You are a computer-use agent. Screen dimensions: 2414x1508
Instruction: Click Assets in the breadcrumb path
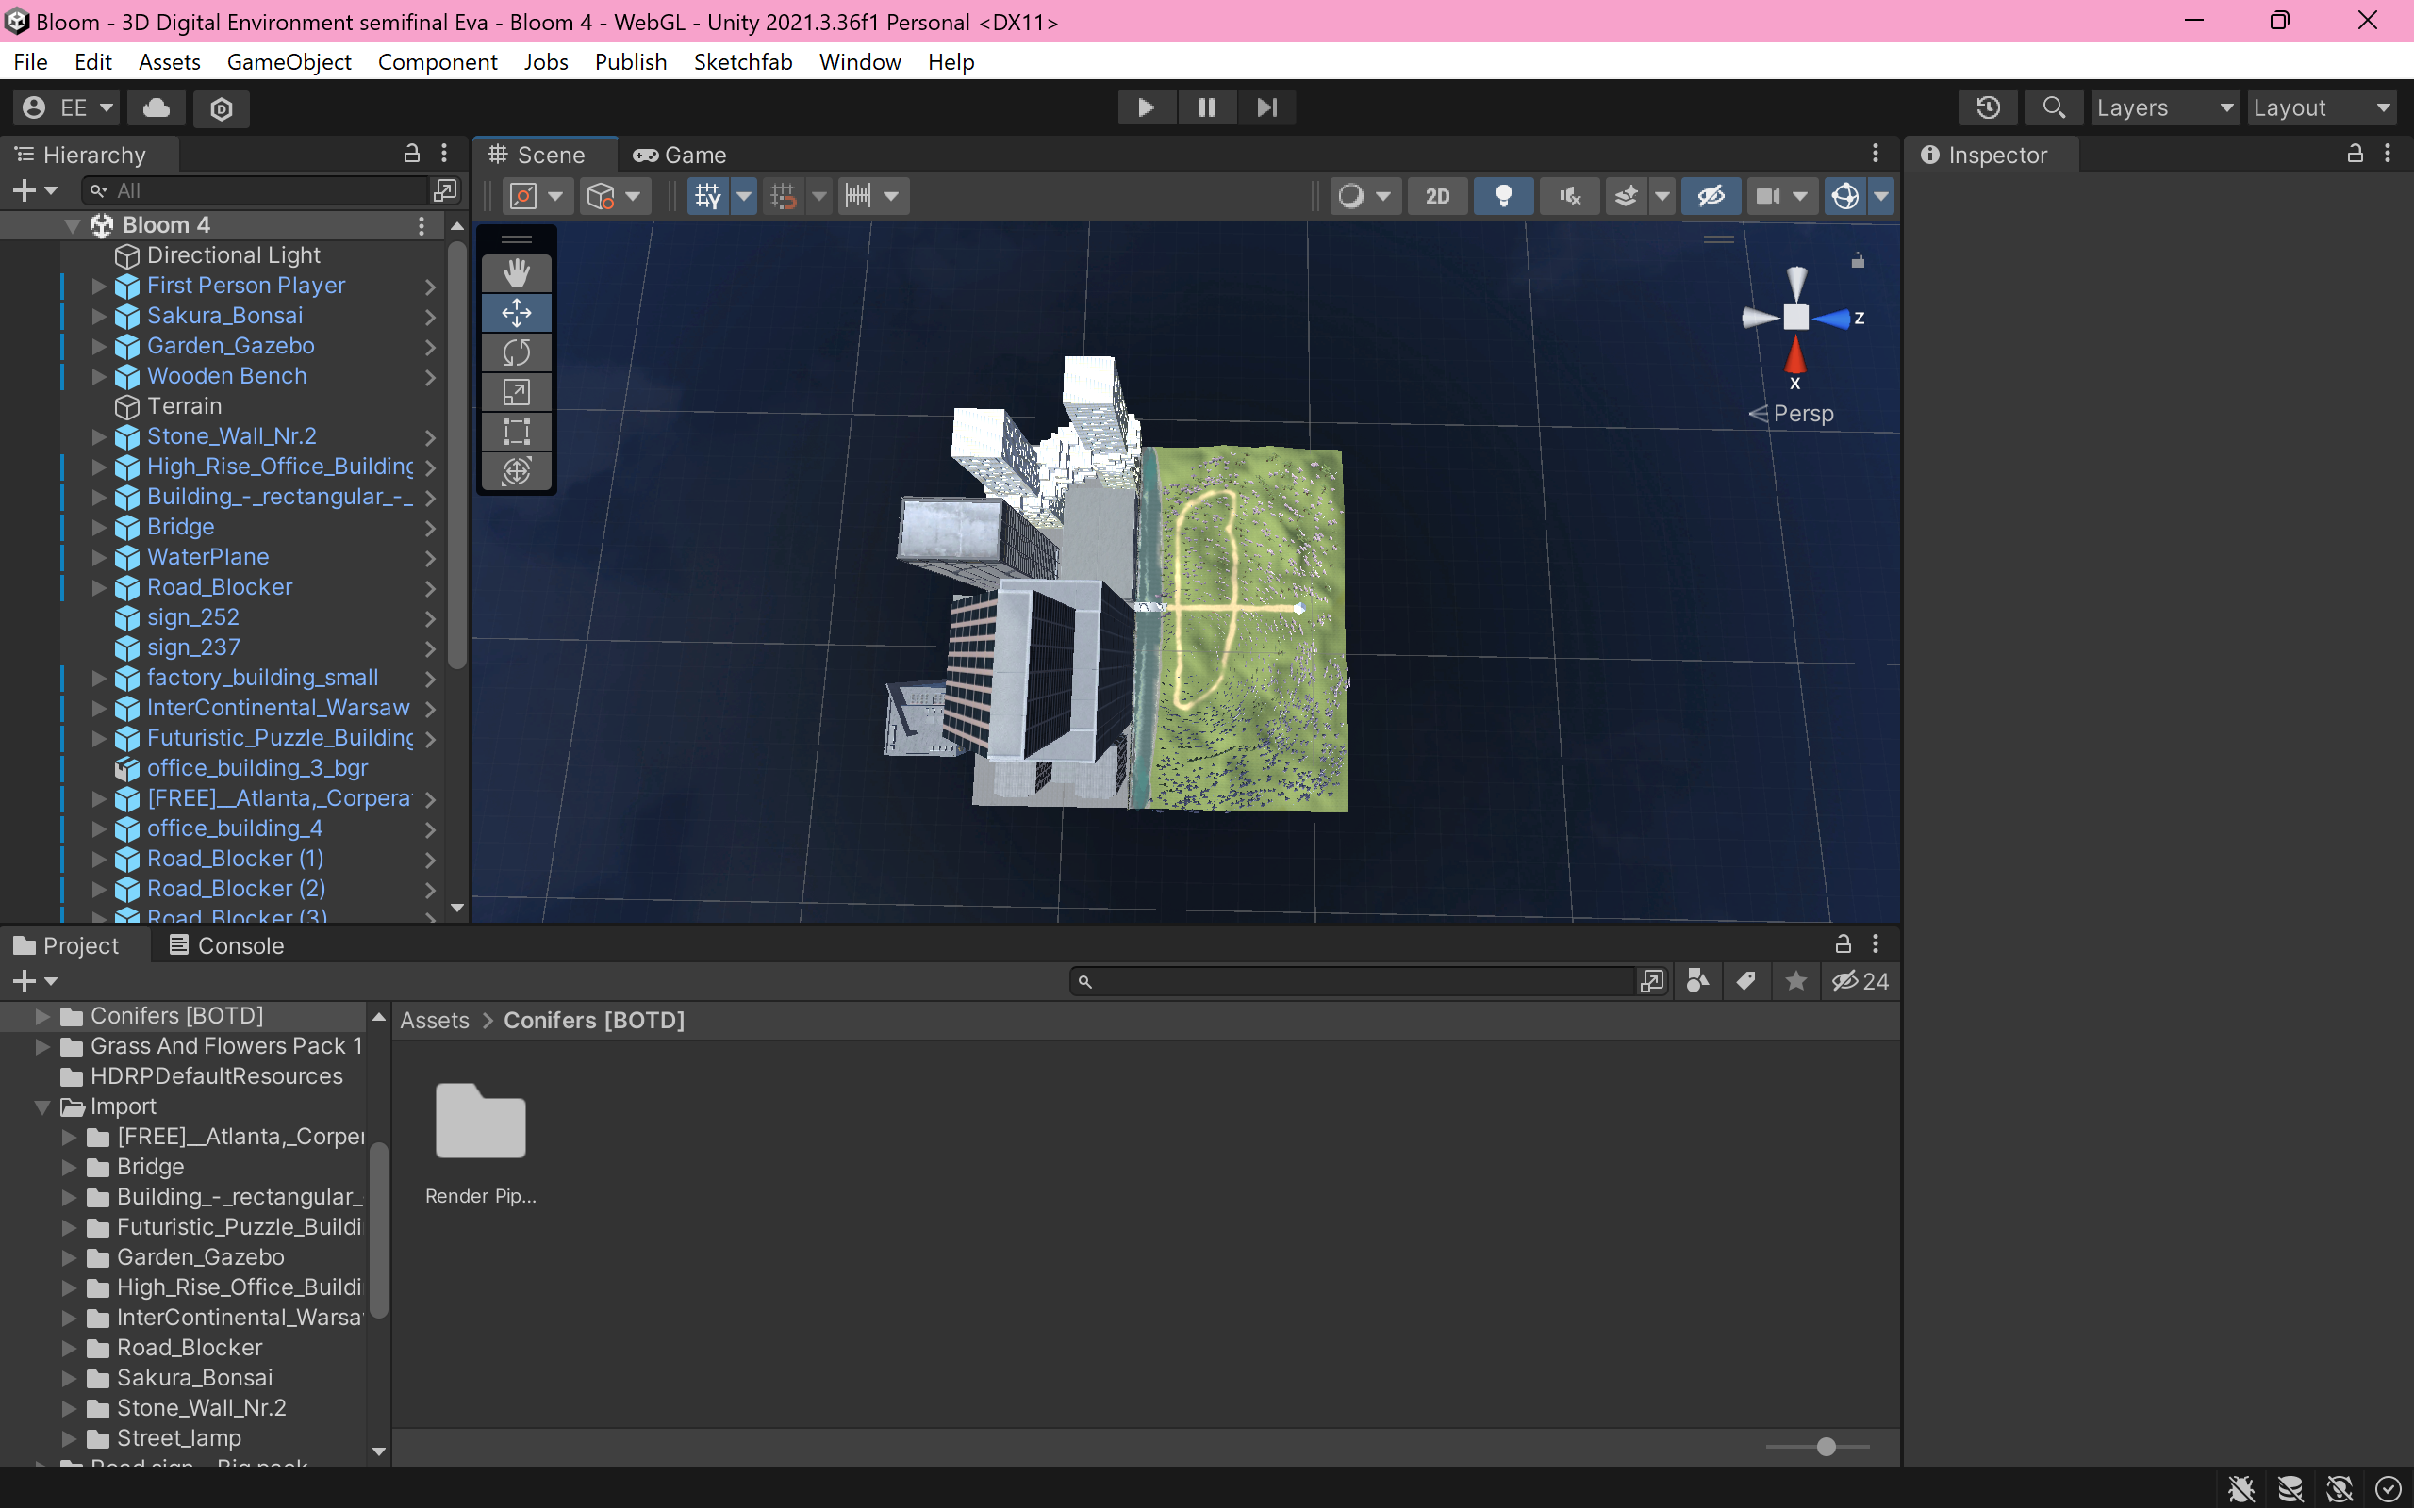tap(434, 1021)
